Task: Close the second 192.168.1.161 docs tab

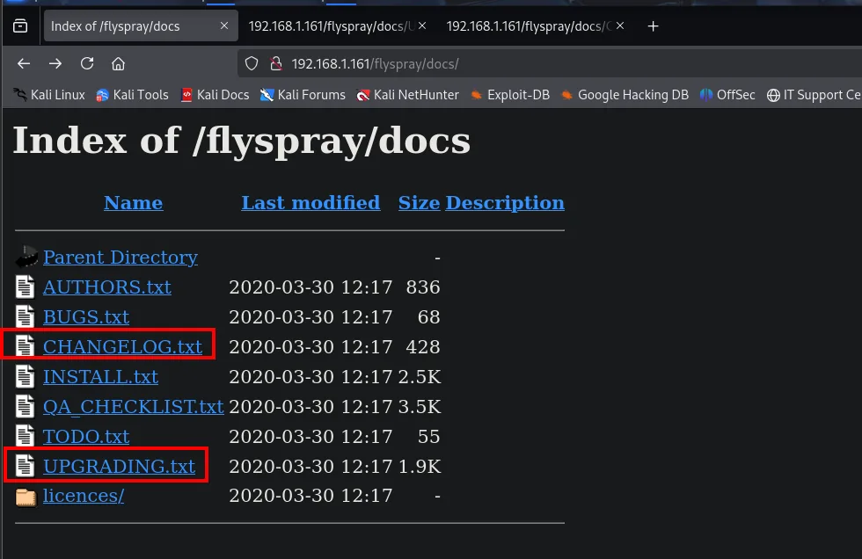Action: pos(422,25)
